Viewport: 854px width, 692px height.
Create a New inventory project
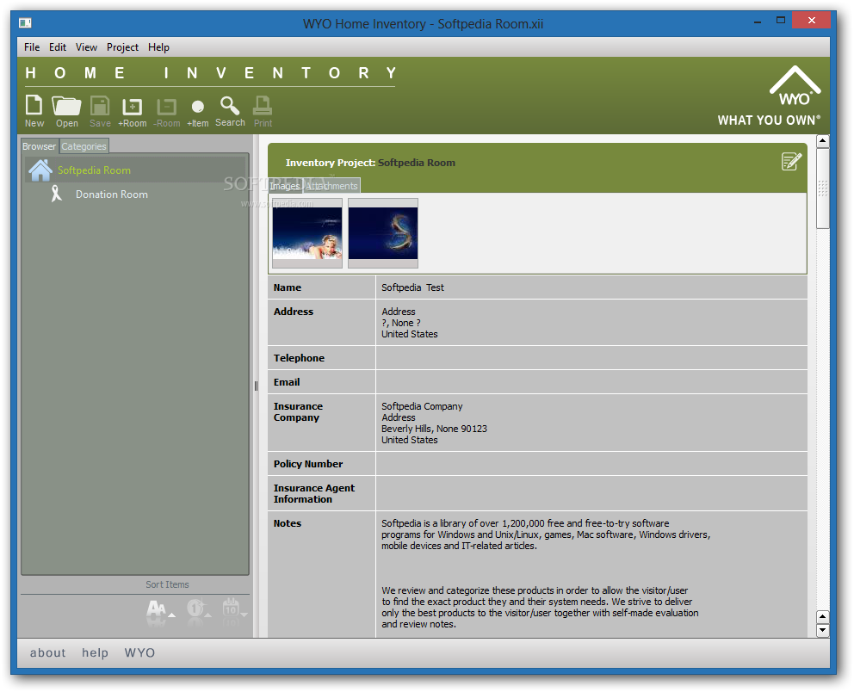tap(34, 111)
